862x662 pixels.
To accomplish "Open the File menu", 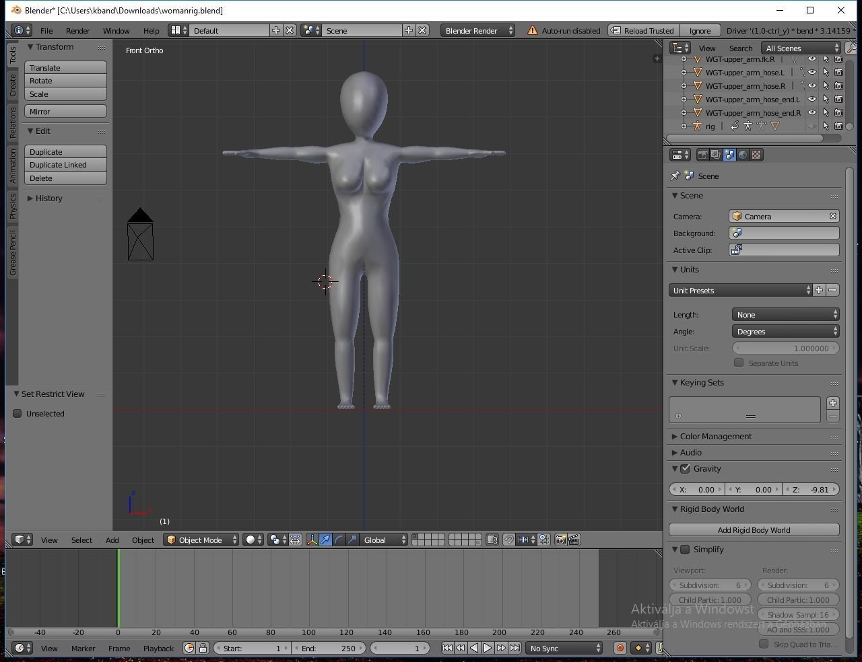I will pos(46,30).
